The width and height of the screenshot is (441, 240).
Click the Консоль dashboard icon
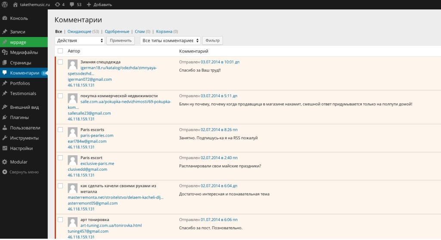[x=5, y=18]
